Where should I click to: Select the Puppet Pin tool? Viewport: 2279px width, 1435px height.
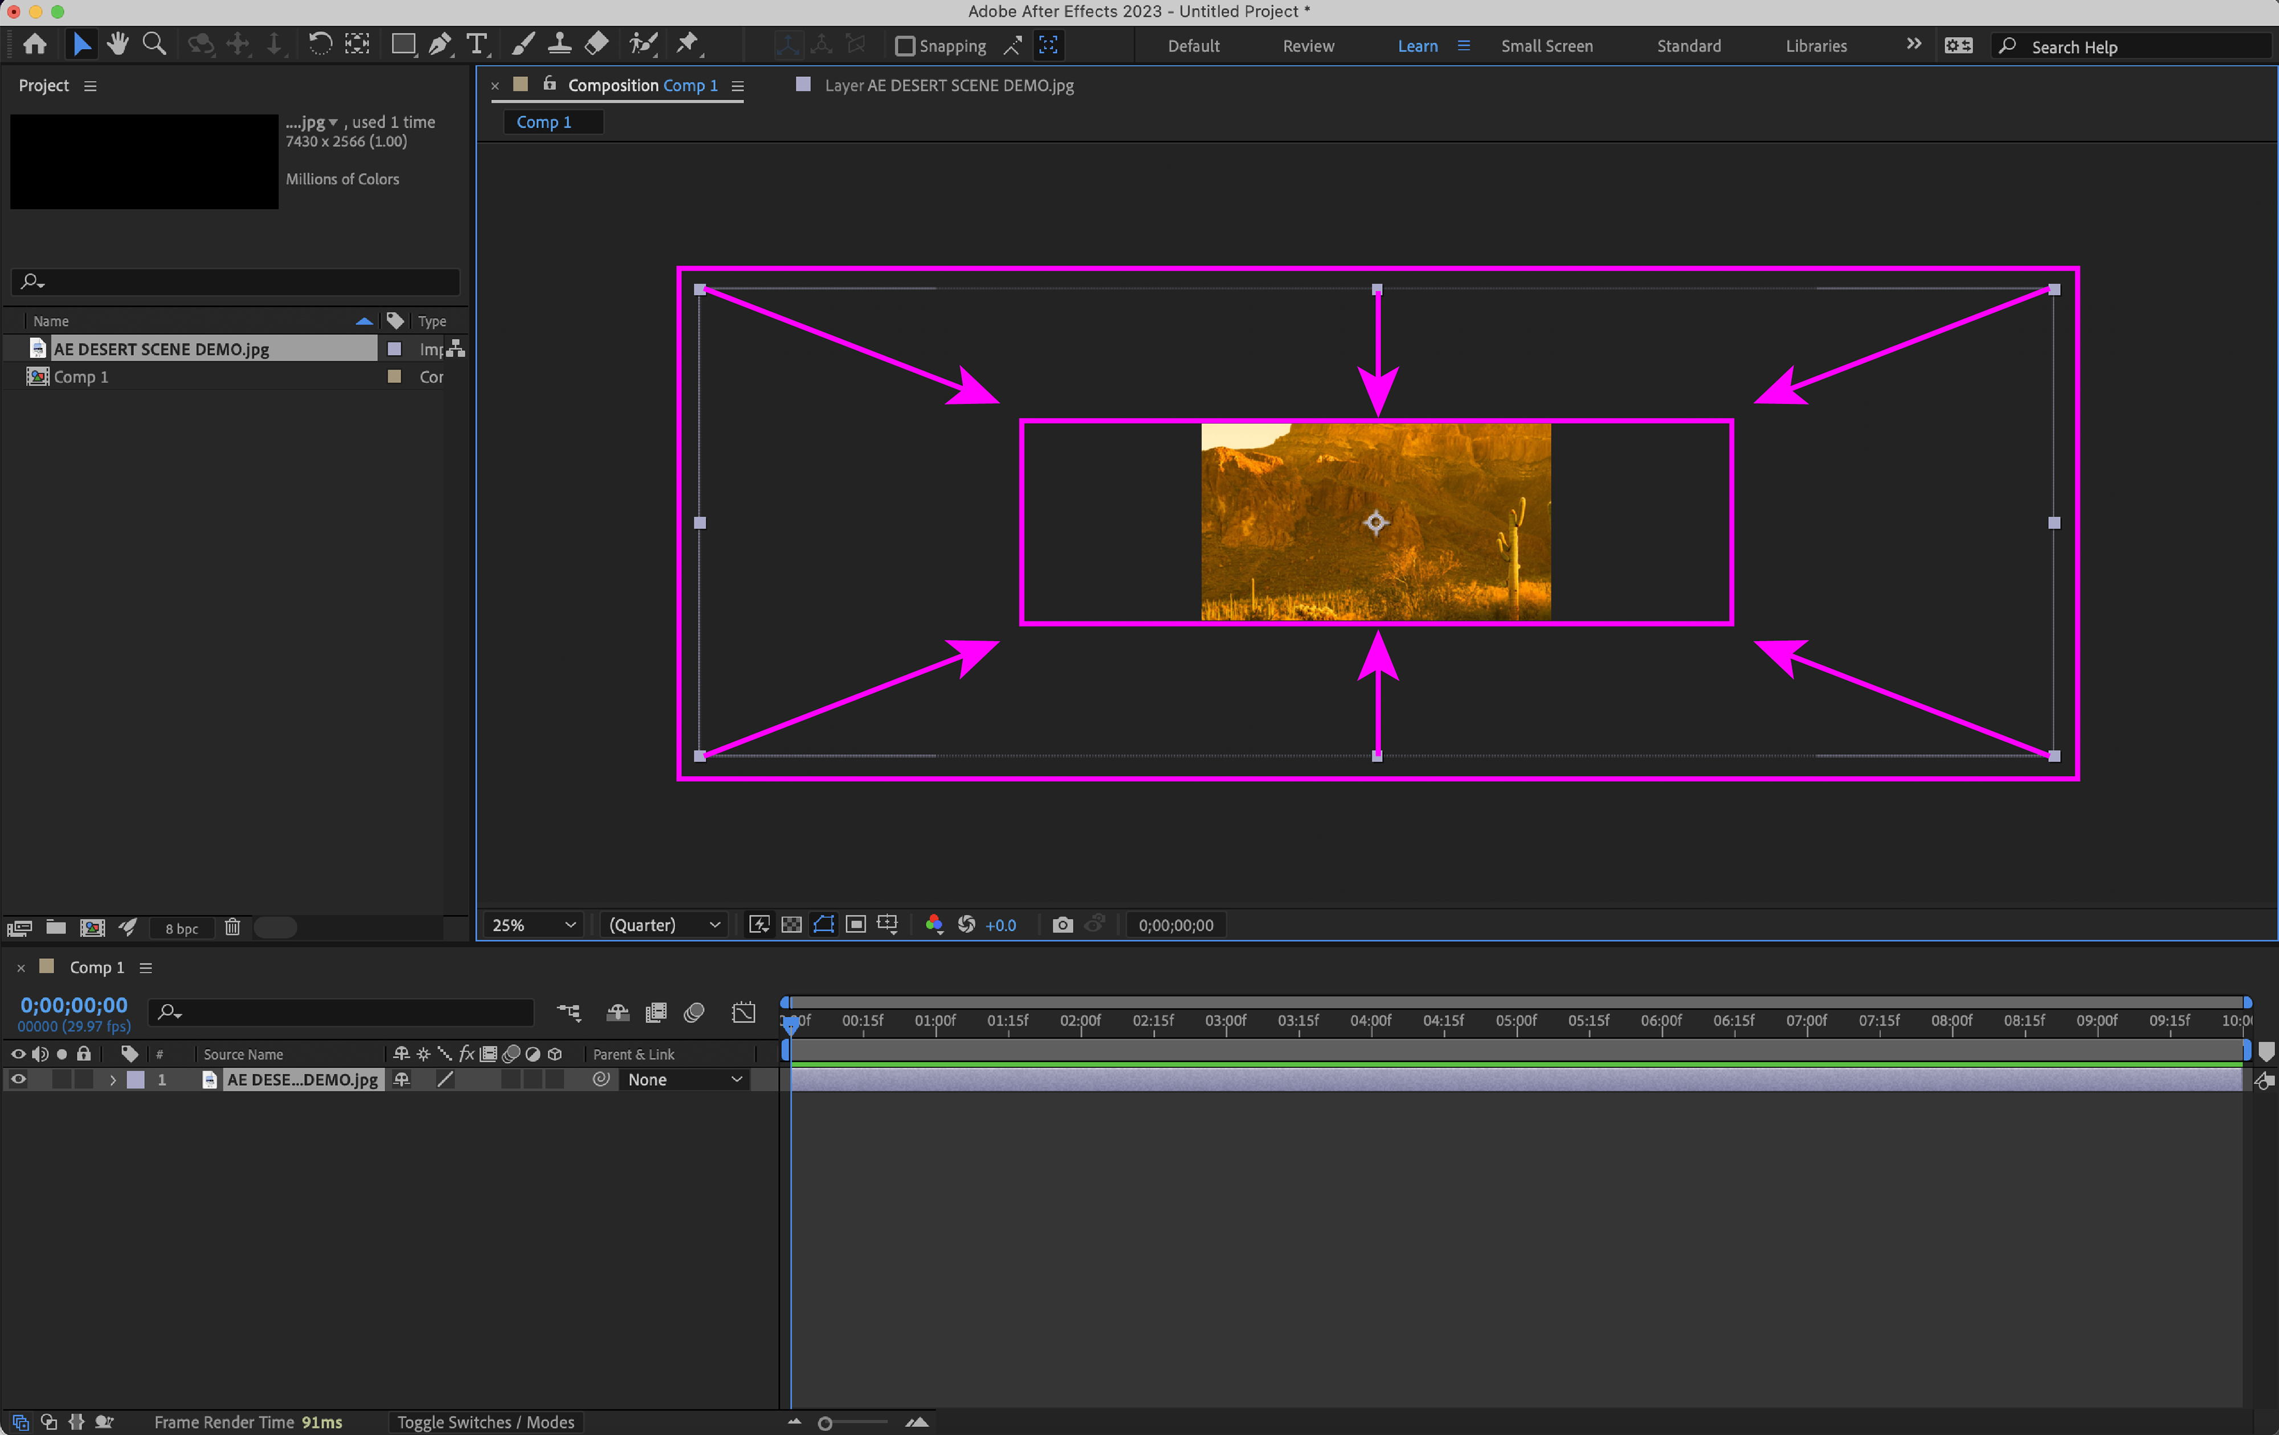pos(688,44)
